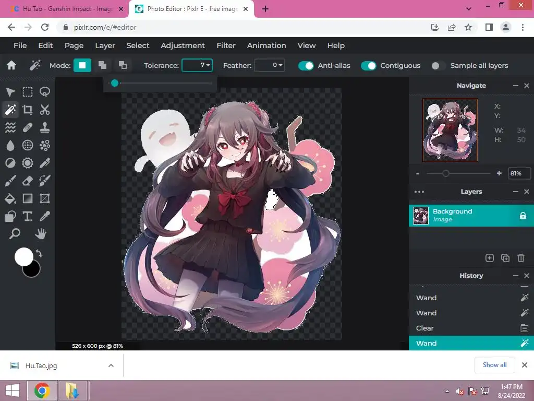Open the Adjustment menu
The image size is (534, 401).
(x=183, y=45)
